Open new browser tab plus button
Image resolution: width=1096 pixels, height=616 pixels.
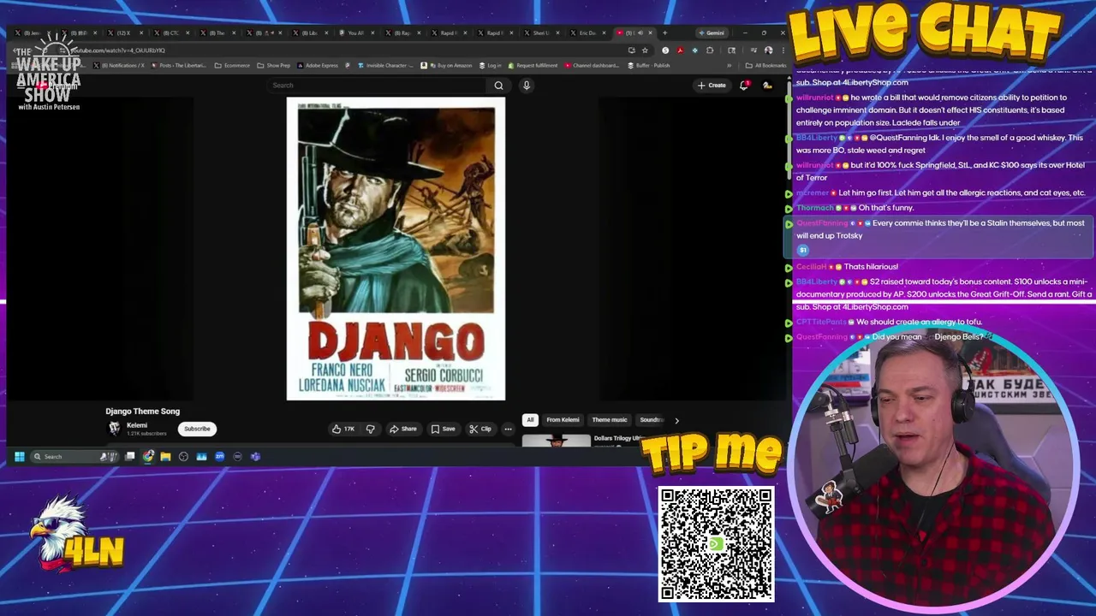tap(664, 33)
